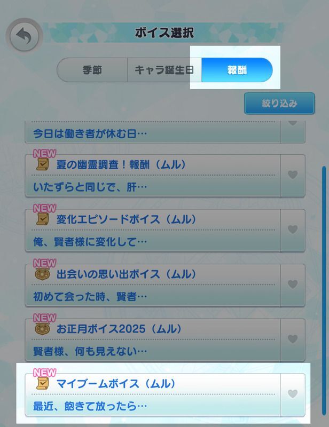Click medal icon beside お正月ボイス2025

pos(43,329)
